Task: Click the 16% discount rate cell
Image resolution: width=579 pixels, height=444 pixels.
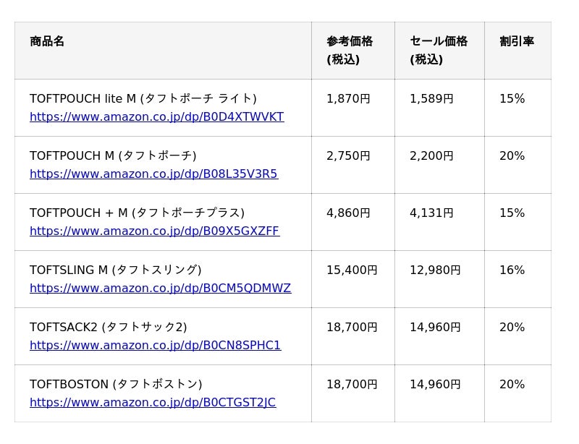Action: click(x=512, y=270)
